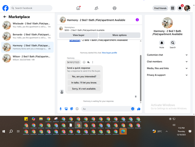Open the Friends icon in top bar
The image size is (195, 147).
pos(96,8)
